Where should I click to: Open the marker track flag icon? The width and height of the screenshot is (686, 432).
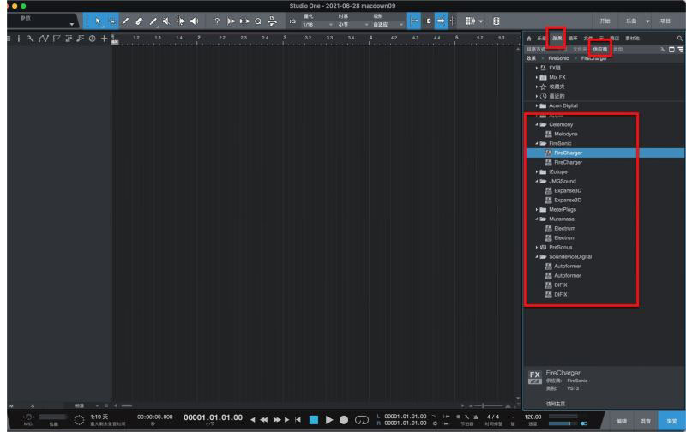pos(56,39)
